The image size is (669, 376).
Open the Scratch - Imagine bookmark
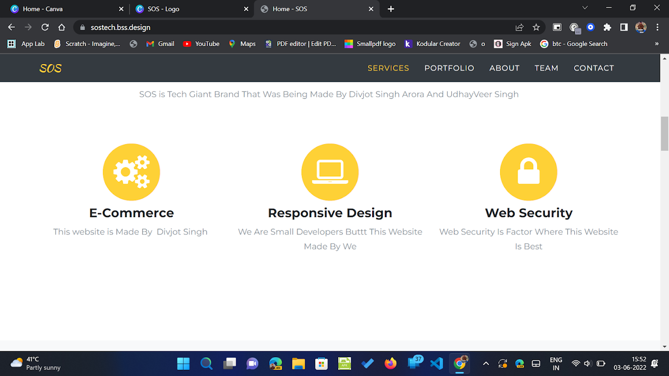coord(87,44)
